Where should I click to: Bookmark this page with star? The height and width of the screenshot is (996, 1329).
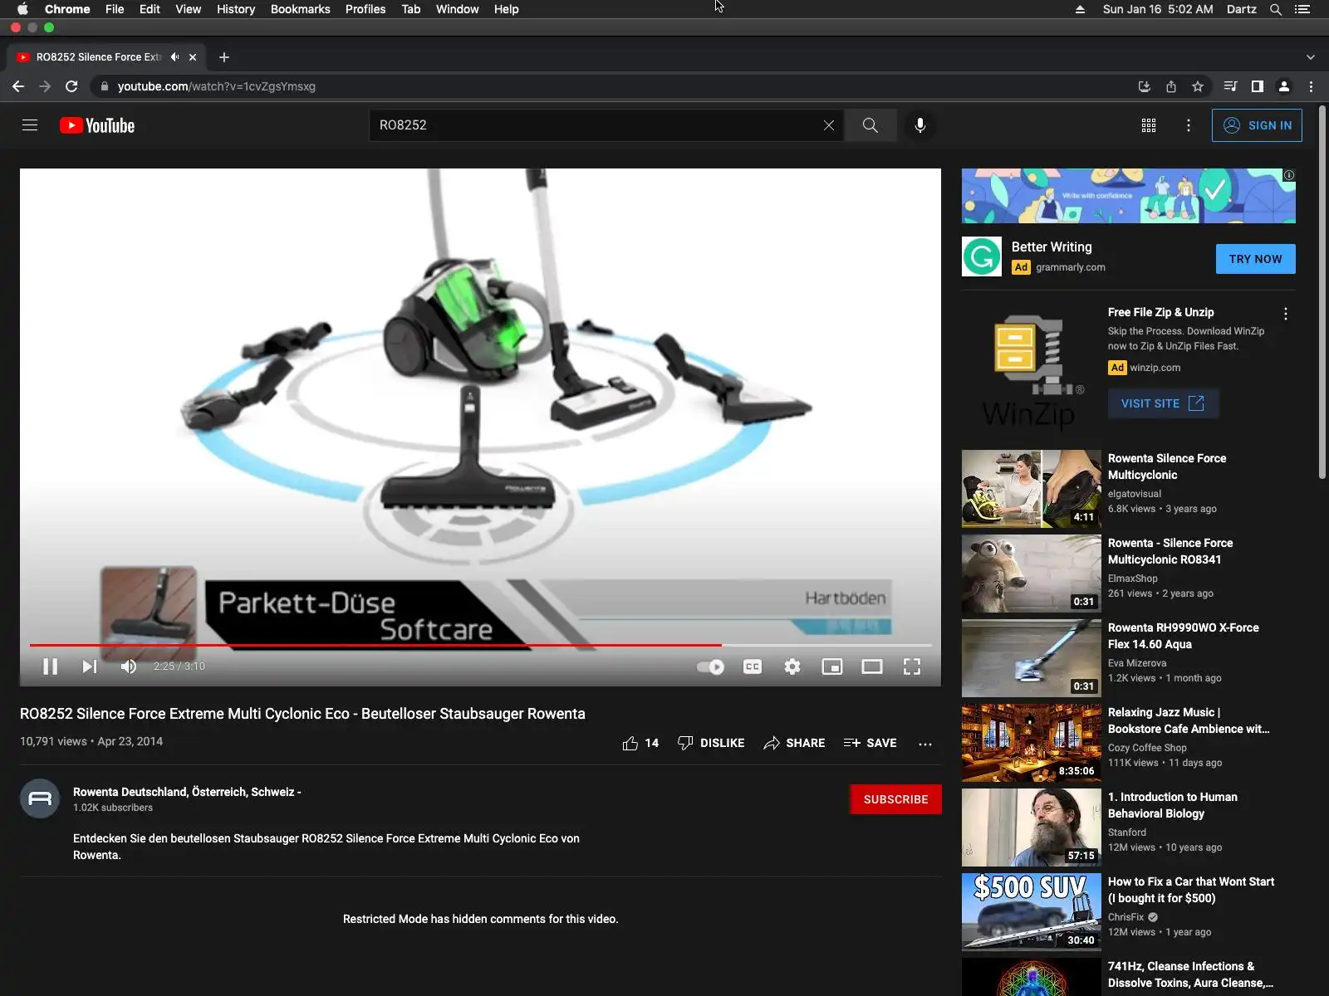1198,86
